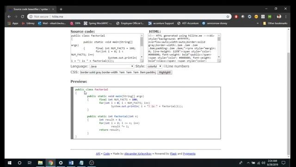Open the API link in footer

coord(98,154)
